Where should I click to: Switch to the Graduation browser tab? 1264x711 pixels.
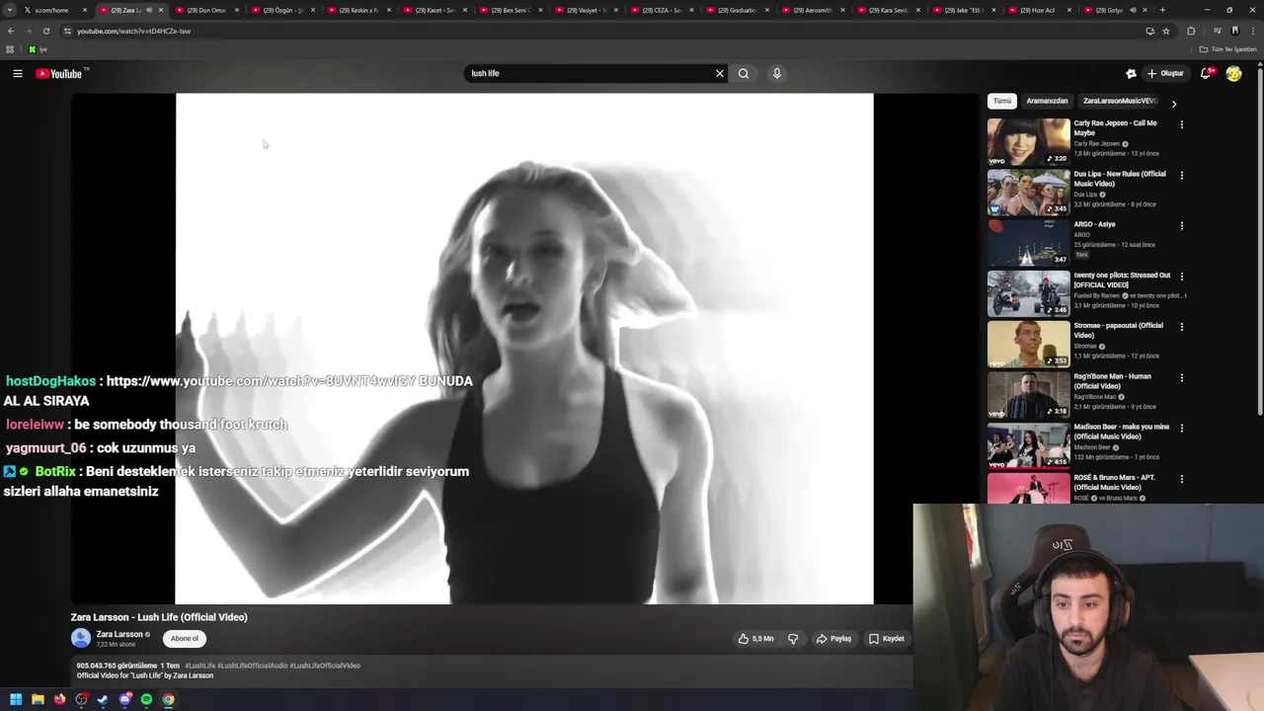[736, 10]
